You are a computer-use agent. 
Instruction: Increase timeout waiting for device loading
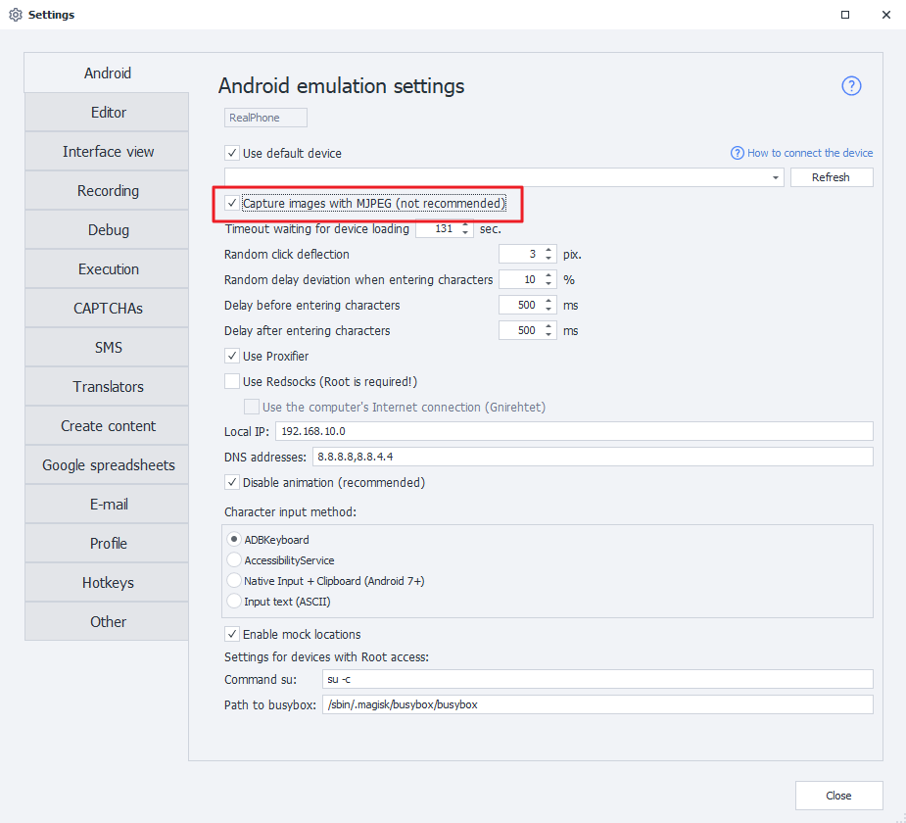tap(465, 224)
